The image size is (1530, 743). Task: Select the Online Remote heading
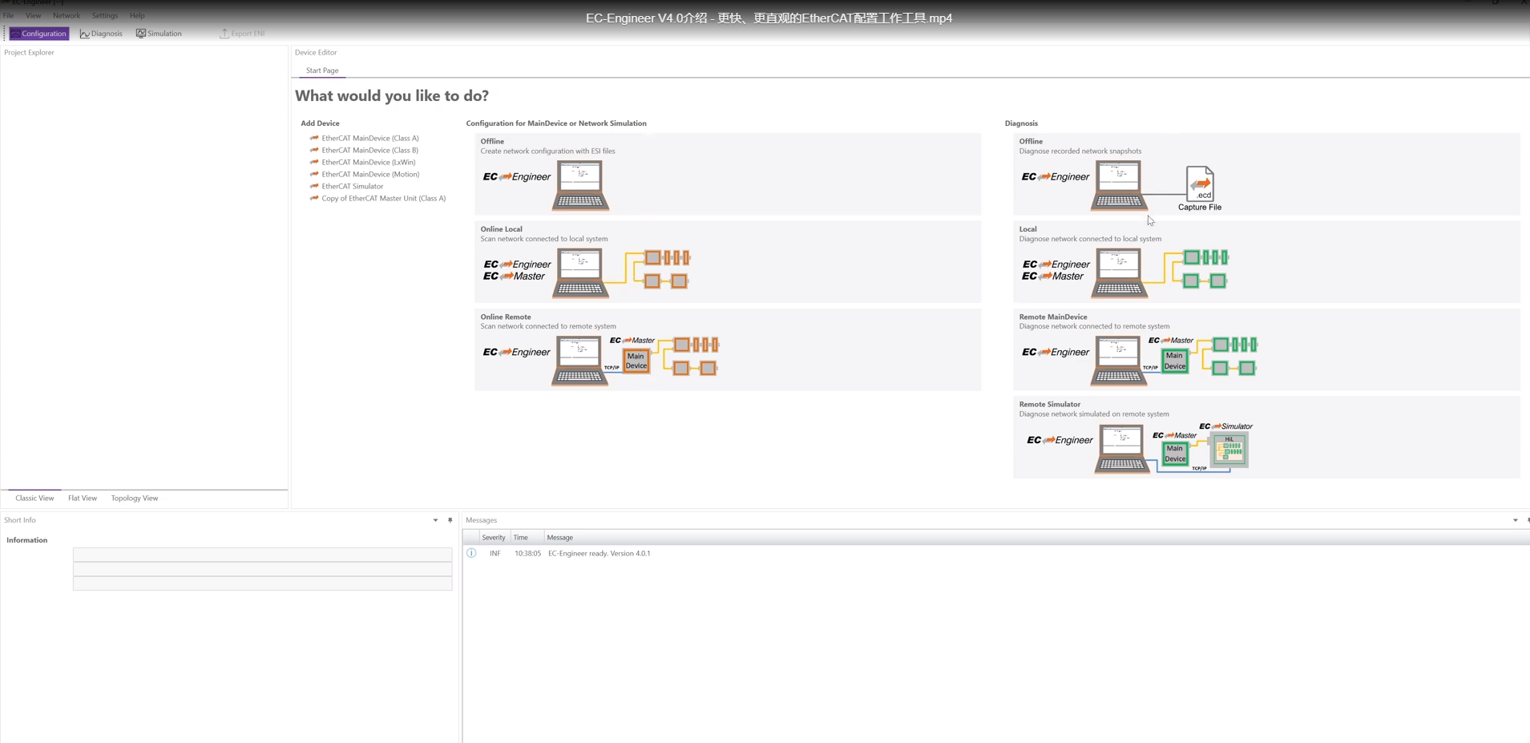[x=506, y=317]
